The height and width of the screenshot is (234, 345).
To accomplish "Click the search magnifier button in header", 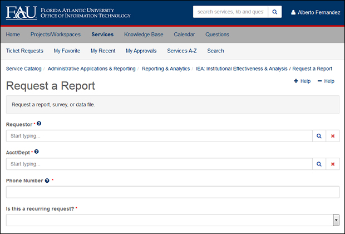I will pyautogui.click(x=275, y=12).
